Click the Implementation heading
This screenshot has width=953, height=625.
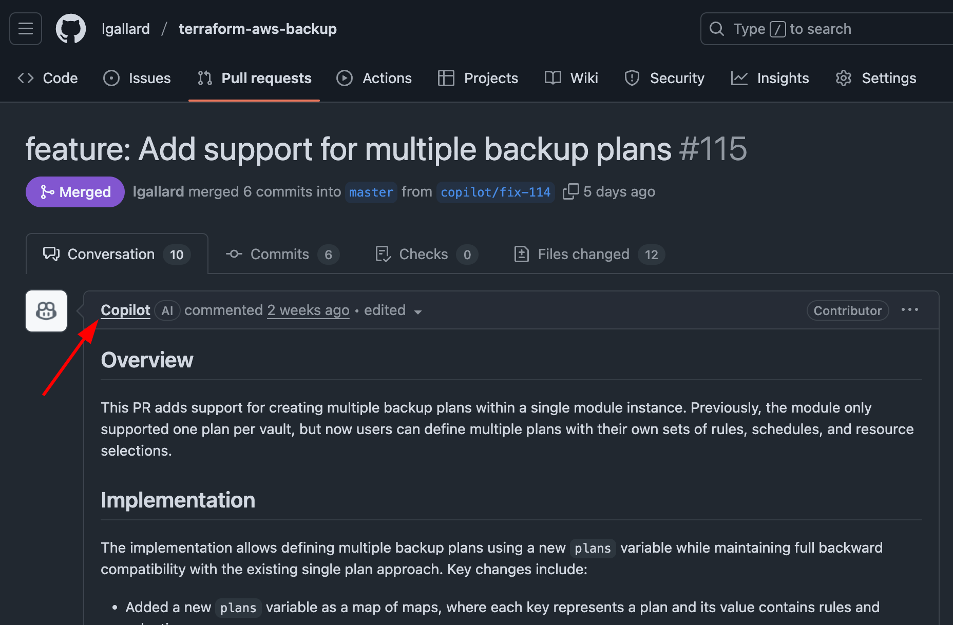178,500
